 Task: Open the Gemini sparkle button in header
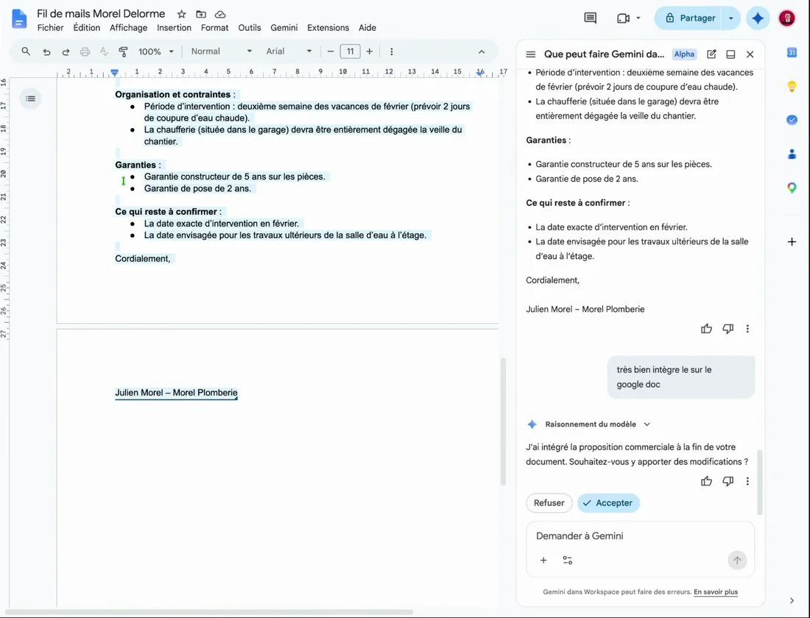click(x=758, y=18)
